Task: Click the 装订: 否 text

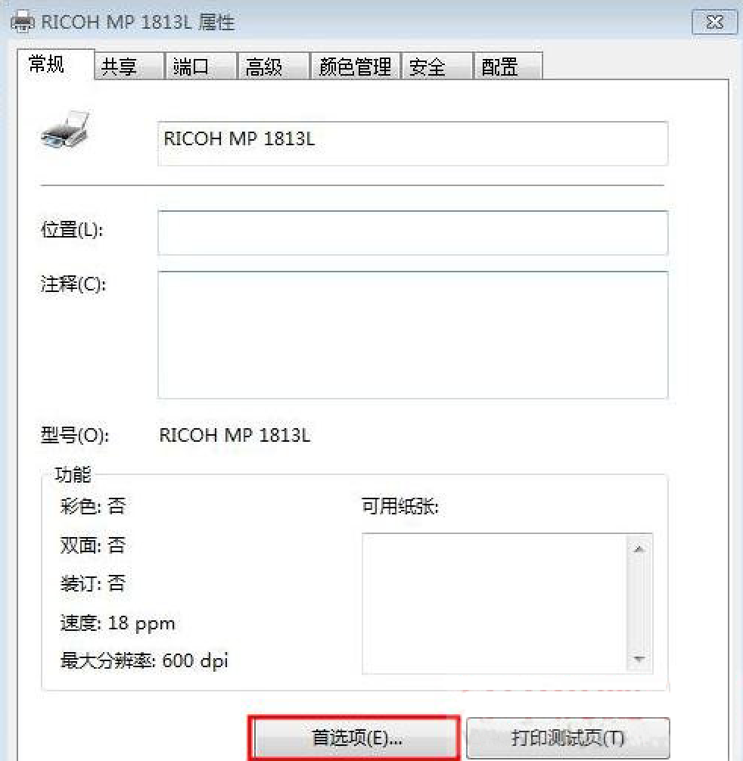Action: (93, 583)
